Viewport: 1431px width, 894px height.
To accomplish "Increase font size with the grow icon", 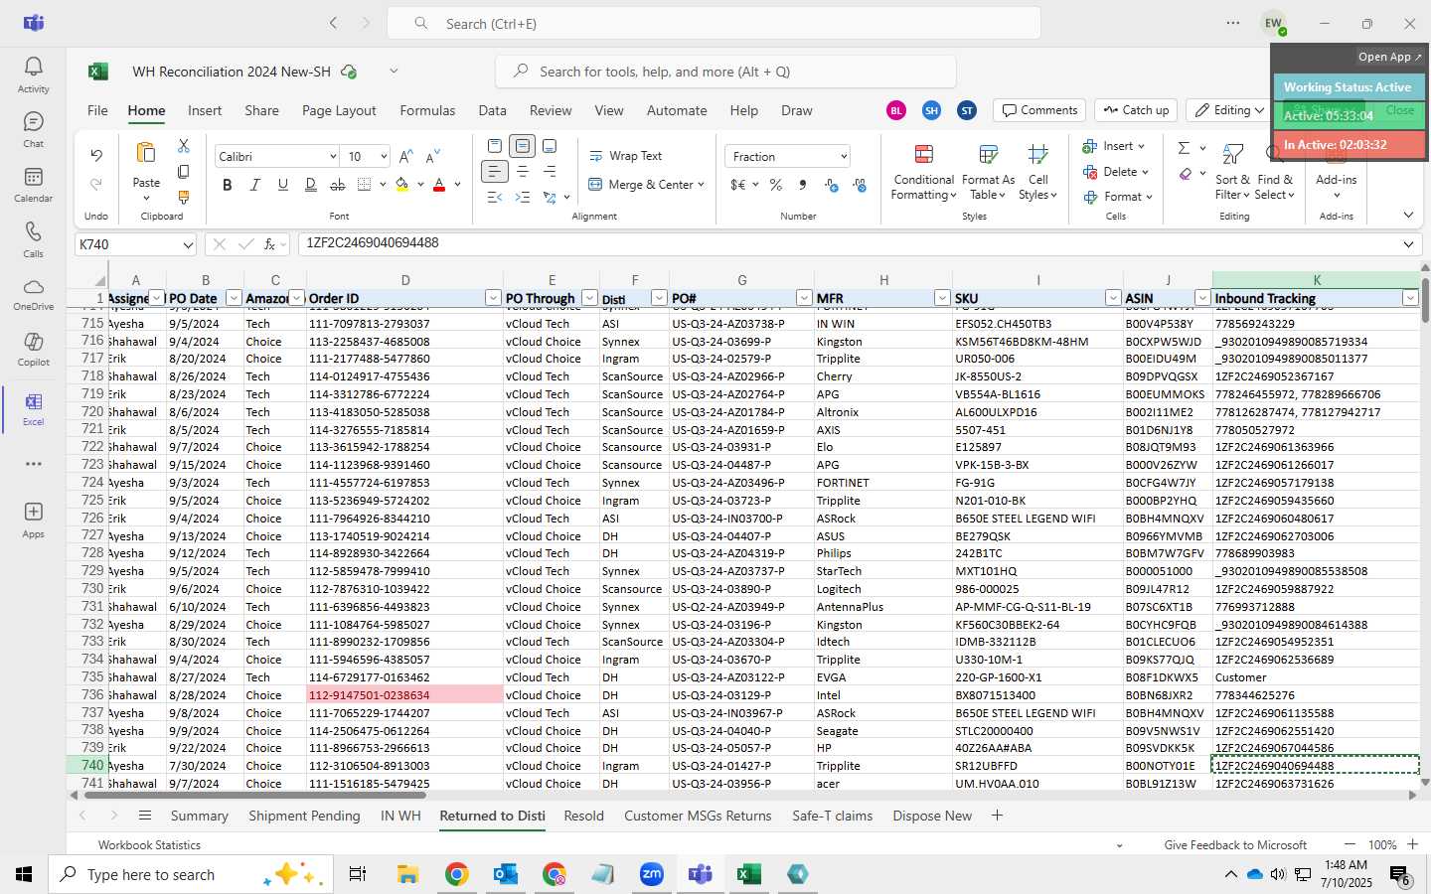I will [405, 157].
